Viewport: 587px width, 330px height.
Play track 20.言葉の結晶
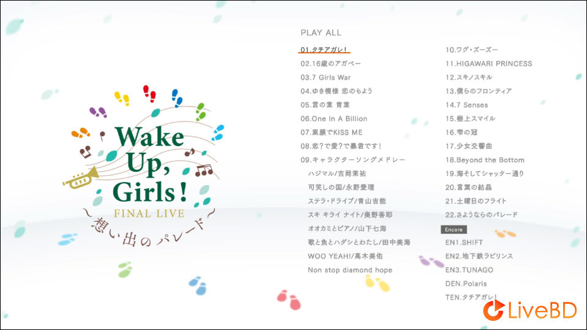[x=468, y=188]
